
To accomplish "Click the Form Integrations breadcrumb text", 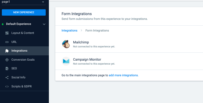I will (x=97, y=31).
